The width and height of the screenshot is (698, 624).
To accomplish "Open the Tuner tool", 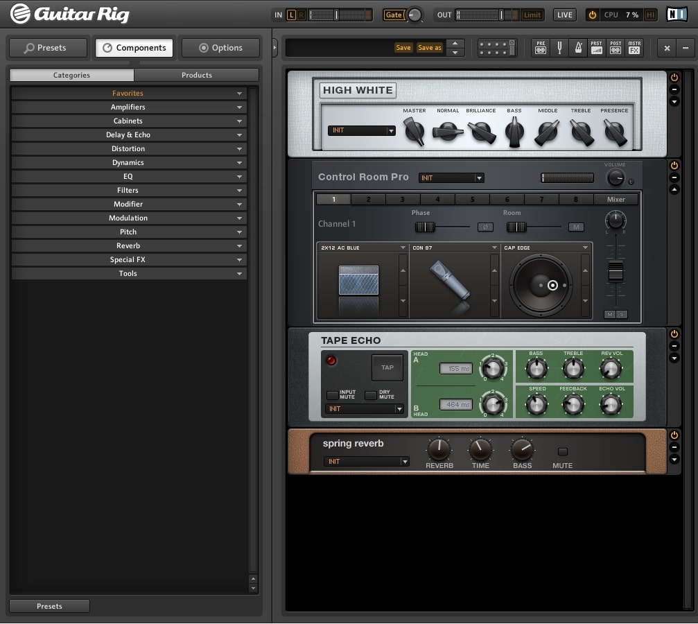I will 559,48.
